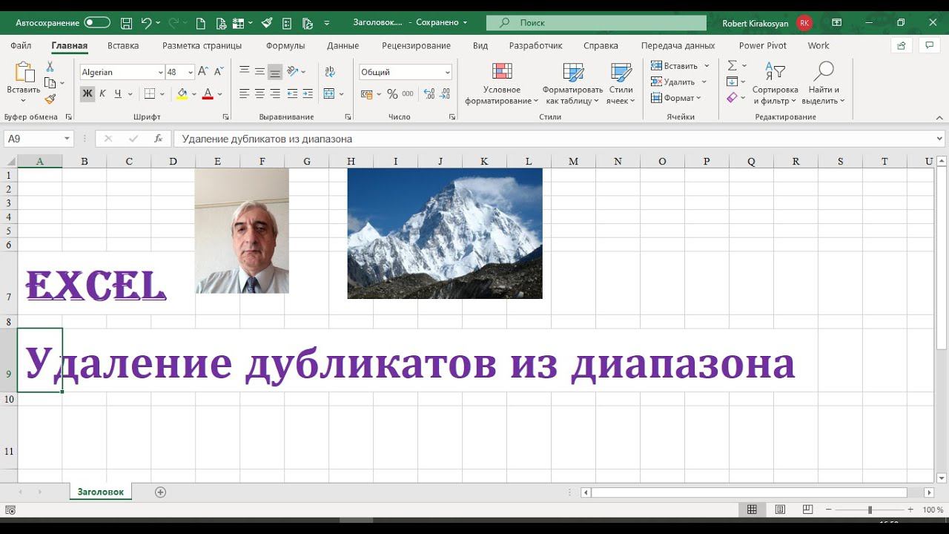Image resolution: width=949 pixels, height=534 pixels.
Task: Open the font name dropdown Algerian
Action: pyautogui.click(x=160, y=72)
